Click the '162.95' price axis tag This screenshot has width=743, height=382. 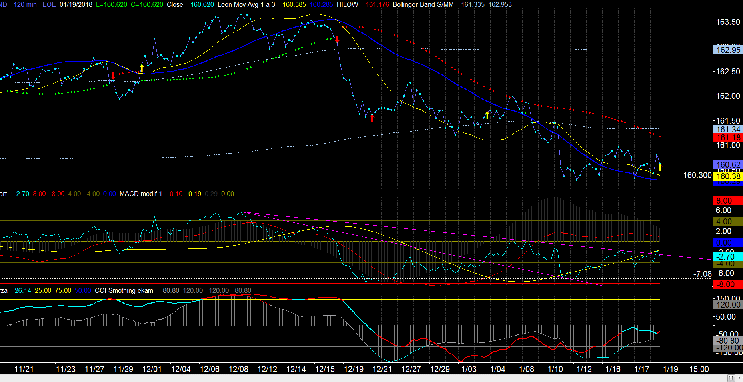click(x=728, y=50)
